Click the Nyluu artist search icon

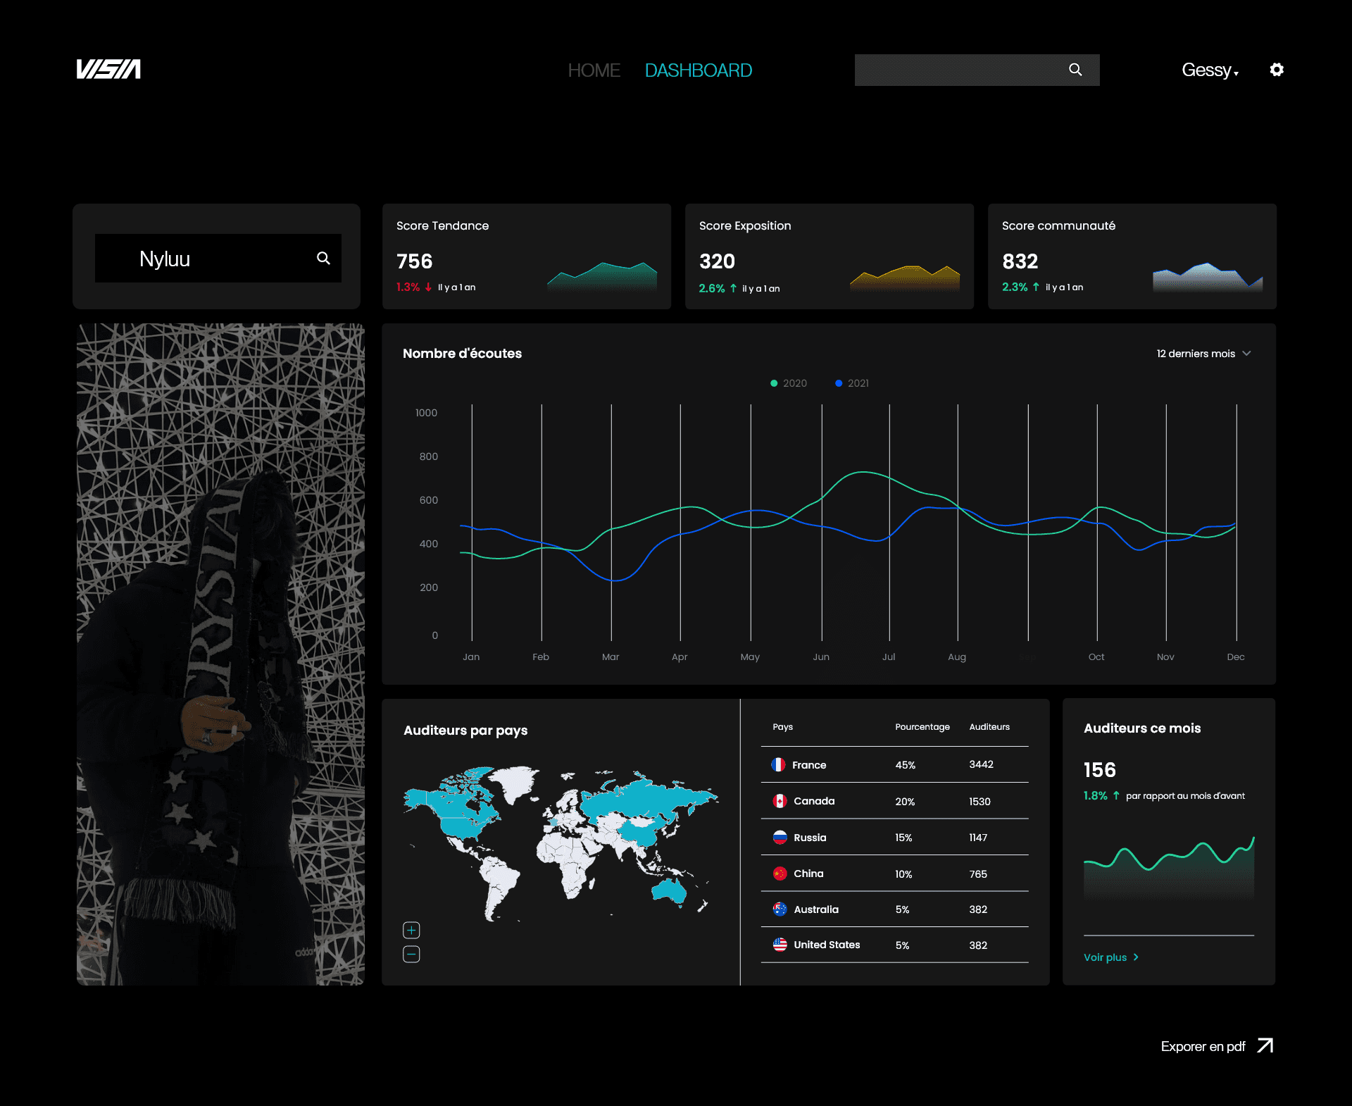[x=323, y=259]
